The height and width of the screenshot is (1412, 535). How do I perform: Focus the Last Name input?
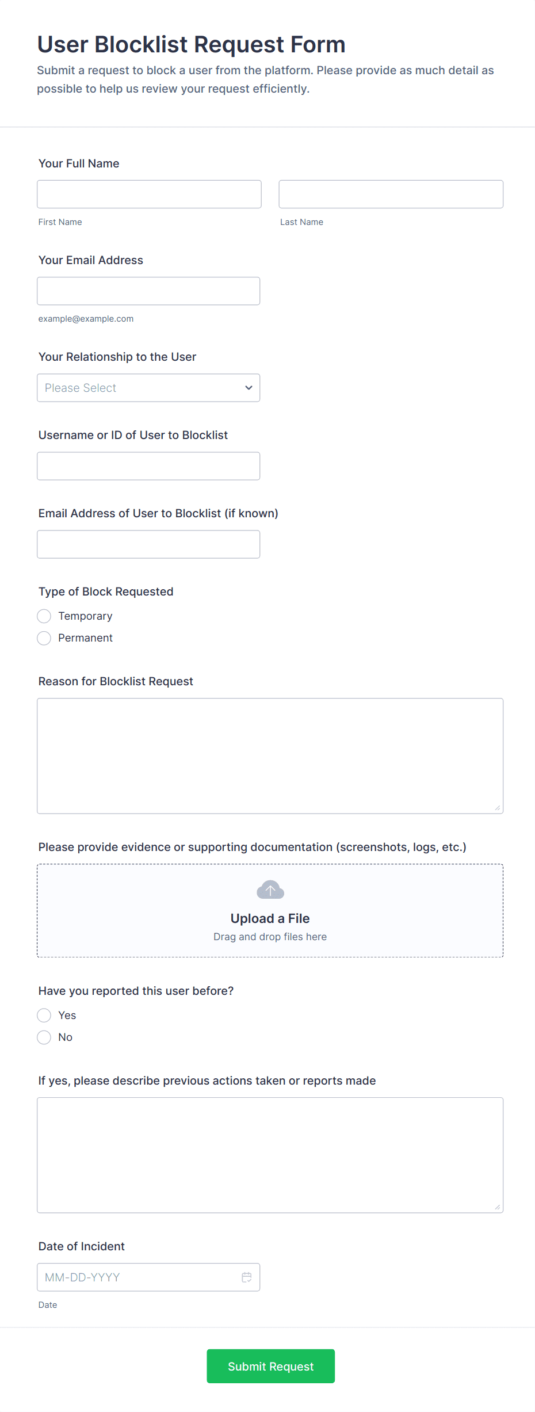pyautogui.click(x=391, y=194)
